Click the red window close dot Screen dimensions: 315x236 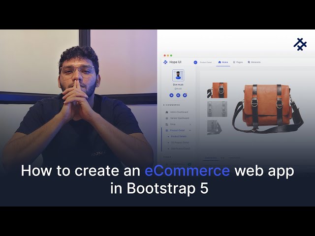pos(165,56)
